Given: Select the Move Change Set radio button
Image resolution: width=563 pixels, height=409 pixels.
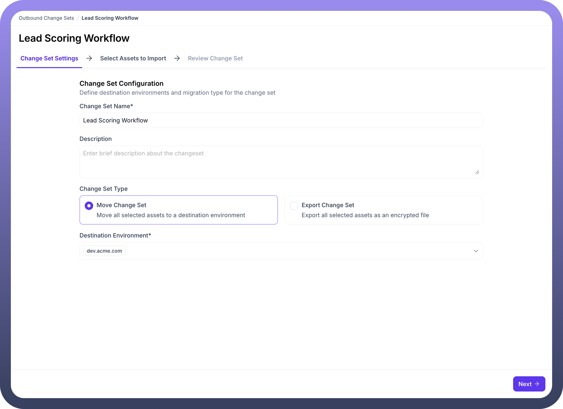Looking at the screenshot, I should tap(89, 206).
